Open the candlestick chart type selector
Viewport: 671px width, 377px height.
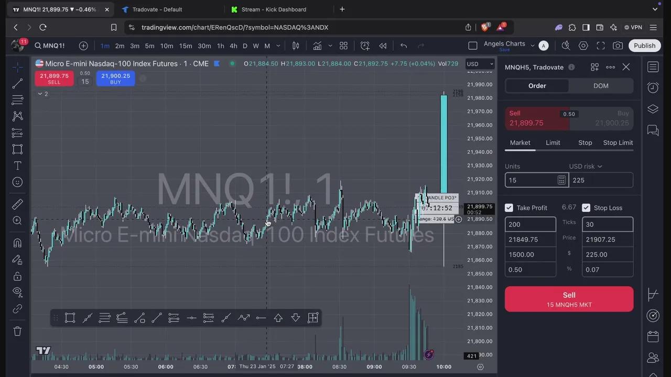[296, 46]
